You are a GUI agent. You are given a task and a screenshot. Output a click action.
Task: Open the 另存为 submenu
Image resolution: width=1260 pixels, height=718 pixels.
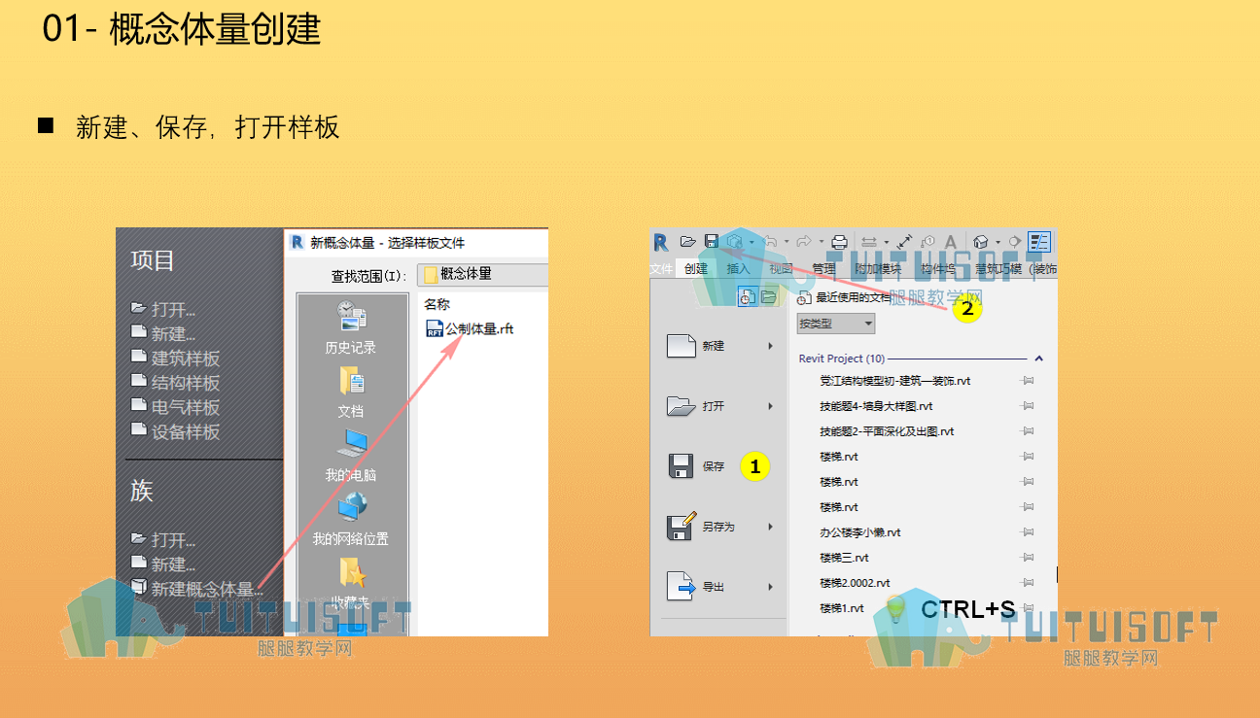pyautogui.click(x=720, y=527)
